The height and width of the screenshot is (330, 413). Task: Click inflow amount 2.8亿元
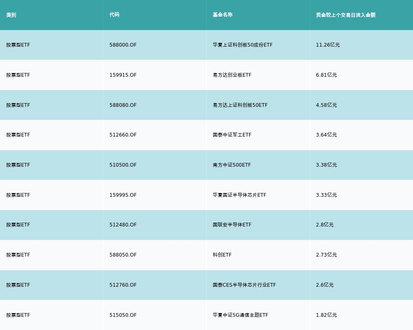pyautogui.click(x=325, y=225)
